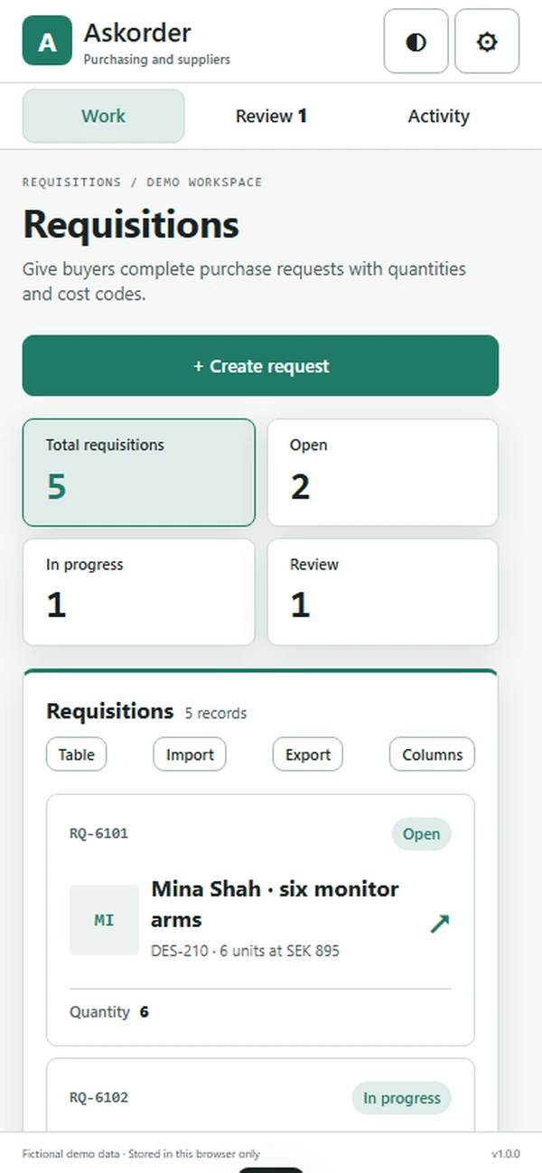Filter by the Review stat card
The width and height of the screenshot is (542, 1173).
383,592
